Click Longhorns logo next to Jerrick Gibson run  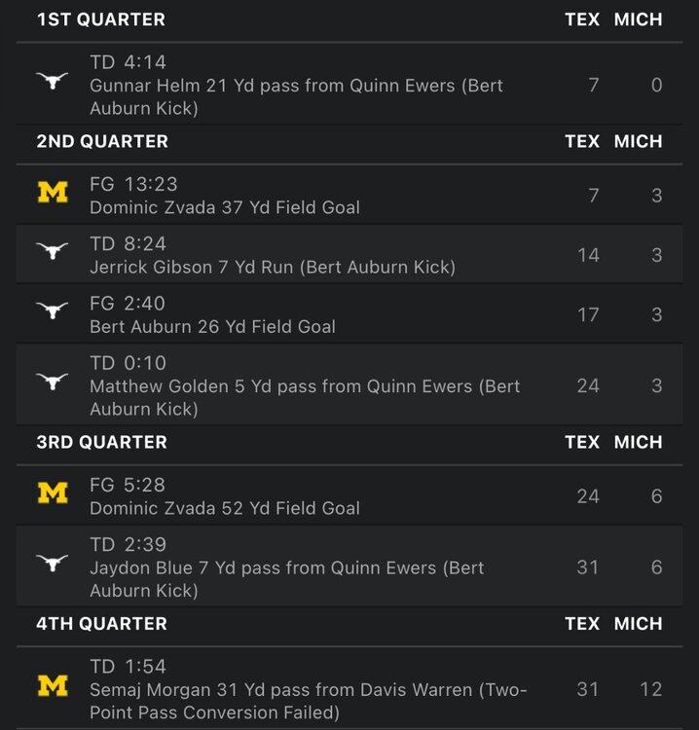[53, 252]
